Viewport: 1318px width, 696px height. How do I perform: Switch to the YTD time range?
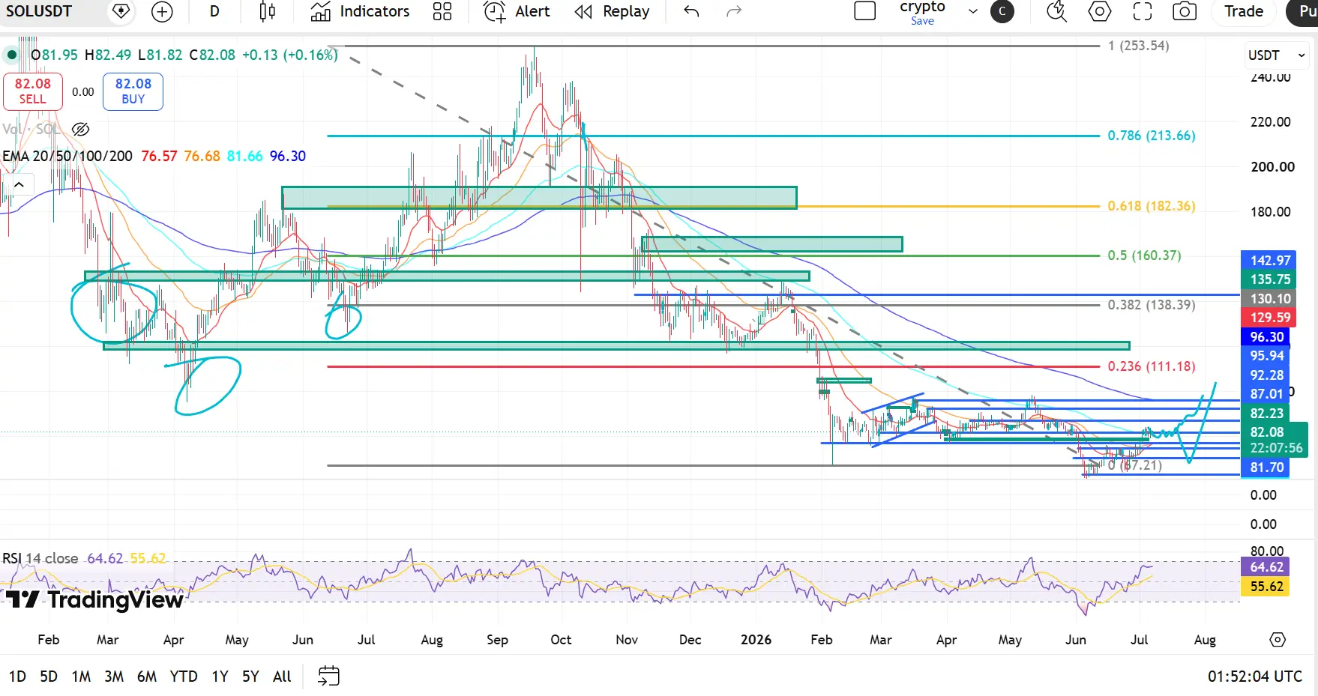point(184,677)
